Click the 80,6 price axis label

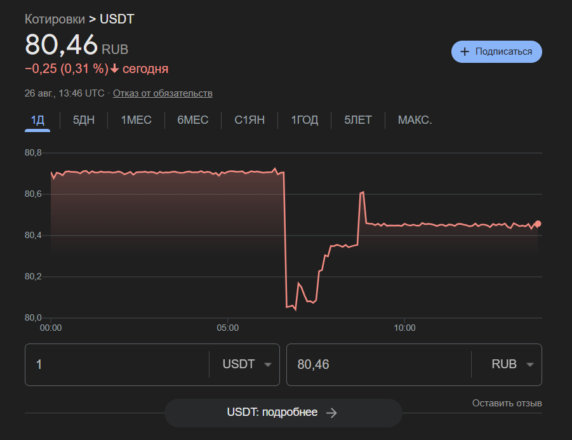(33, 194)
